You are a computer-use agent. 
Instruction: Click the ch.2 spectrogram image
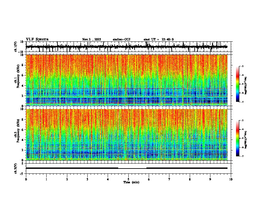pos(126,135)
